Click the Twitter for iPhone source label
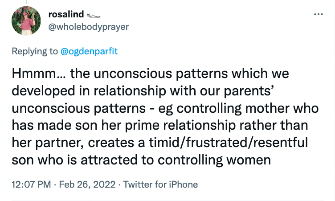 point(160,184)
